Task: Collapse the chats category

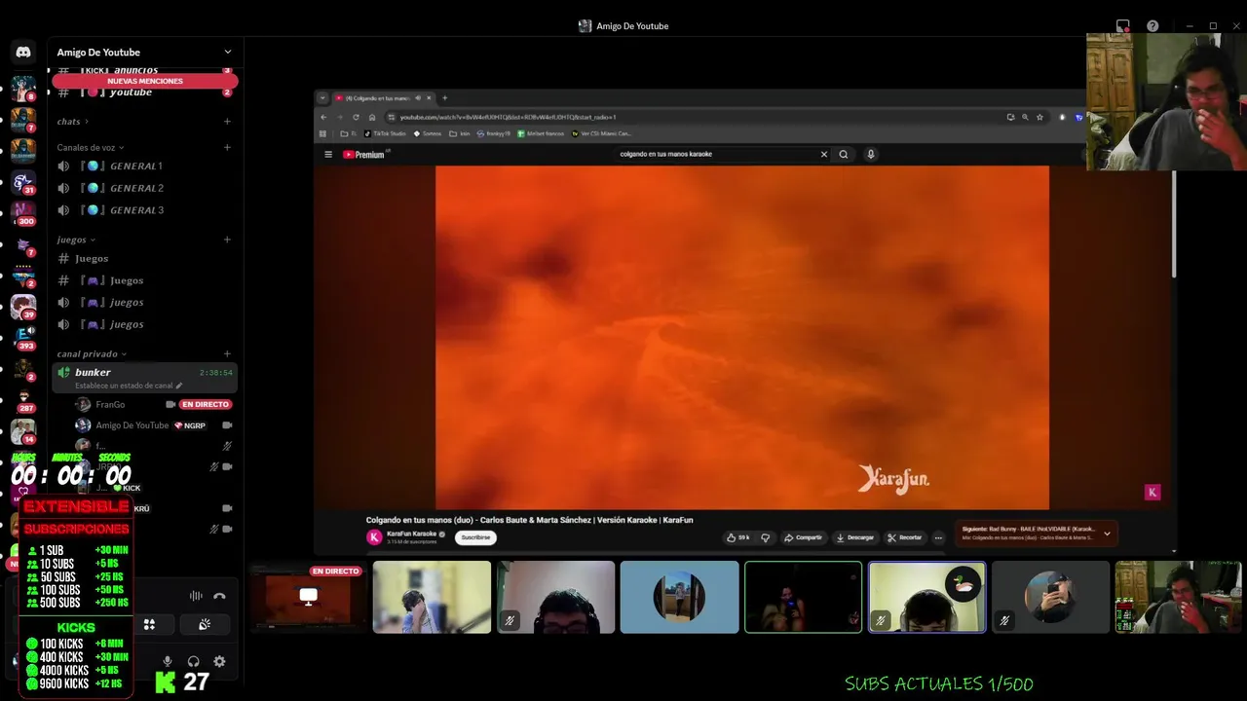Action: (73, 122)
